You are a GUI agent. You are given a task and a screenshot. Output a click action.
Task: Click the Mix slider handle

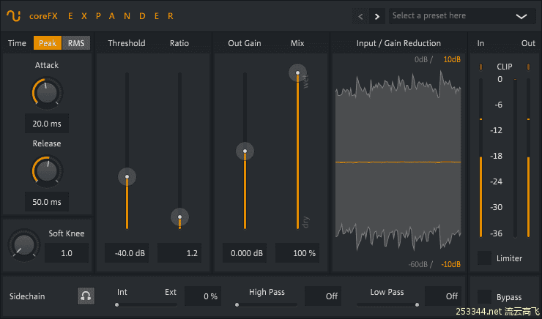pyautogui.click(x=297, y=73)
